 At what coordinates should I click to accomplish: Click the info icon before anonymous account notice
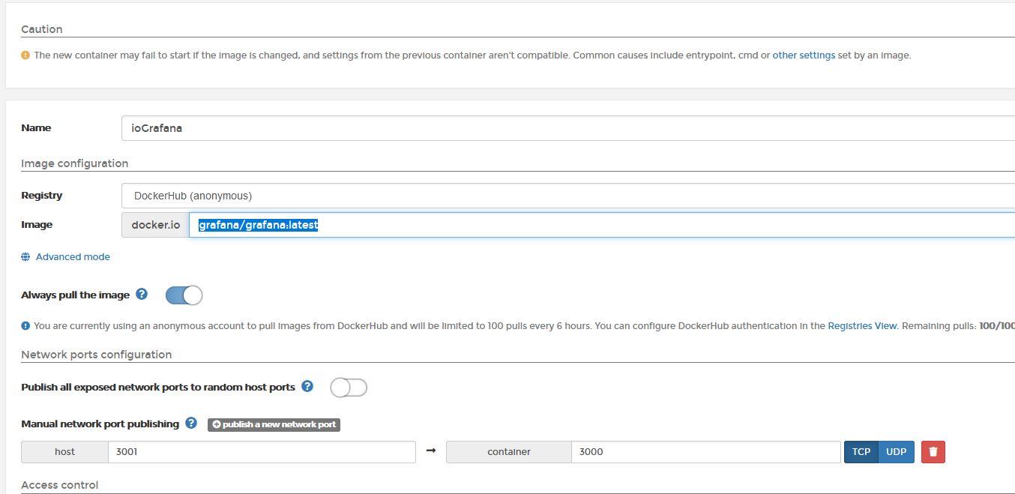tap(25, 326)
